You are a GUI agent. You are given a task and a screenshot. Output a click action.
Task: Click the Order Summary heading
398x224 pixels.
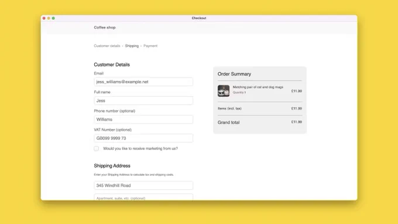coord(234,74)
